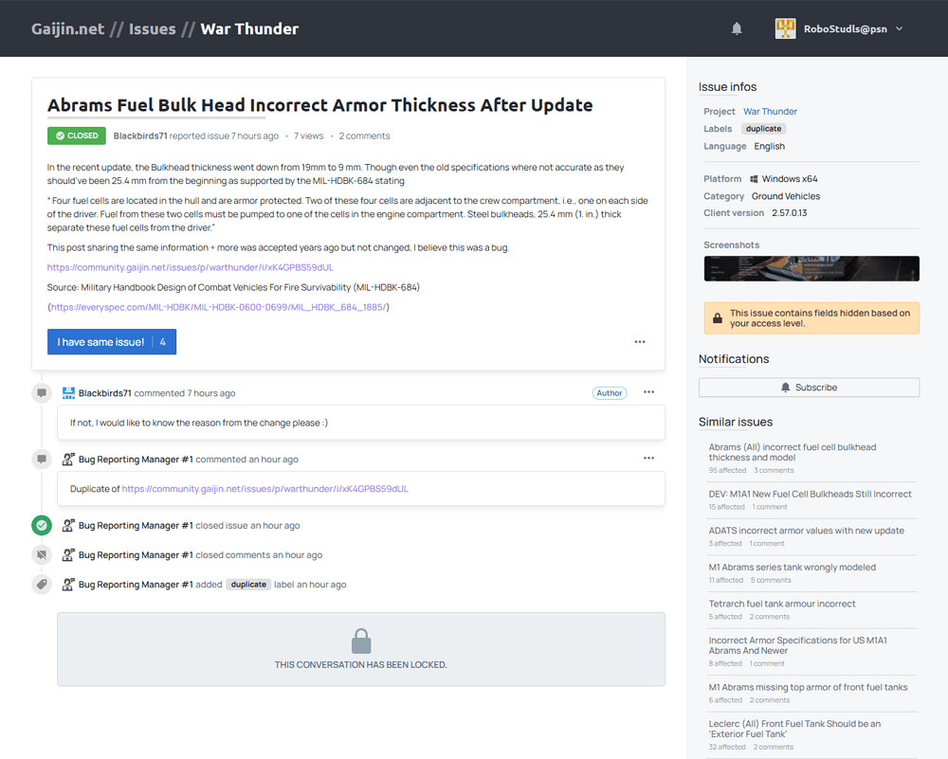Click 'Windows x64' platform value
The width and height of the screenshot is (948, 759).
tap(790, 179)
